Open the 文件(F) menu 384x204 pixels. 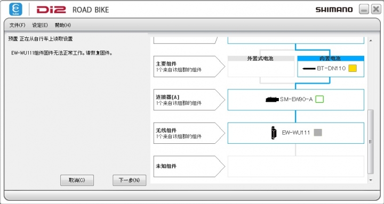pyautogui.click(x=18, y=25)
